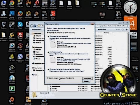140x105 pixels.
Task: Click the New folder toolbar item
Action: (102, 29)
